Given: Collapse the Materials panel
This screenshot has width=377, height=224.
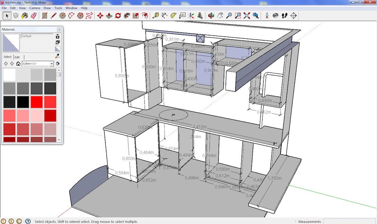Looking at the screenshot, I should [59, 29].
